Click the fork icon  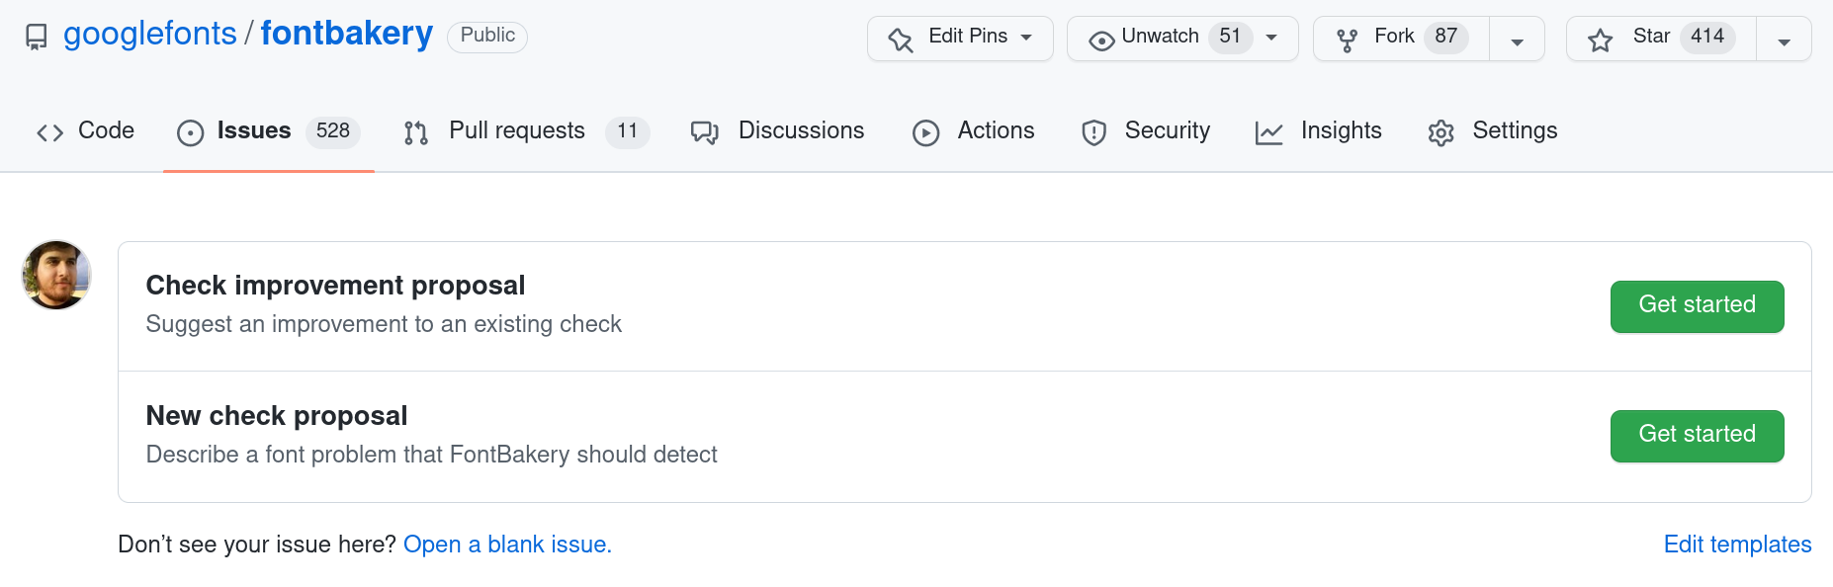click(1347, 40)
